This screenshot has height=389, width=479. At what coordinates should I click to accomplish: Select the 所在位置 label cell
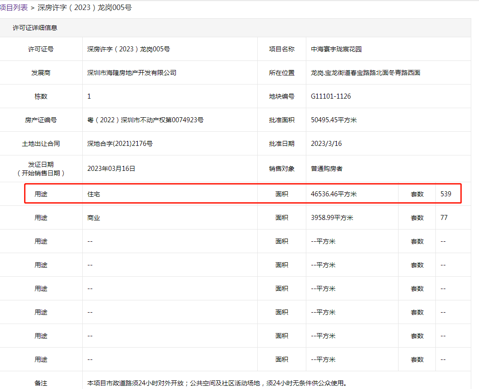pos(282,73)
